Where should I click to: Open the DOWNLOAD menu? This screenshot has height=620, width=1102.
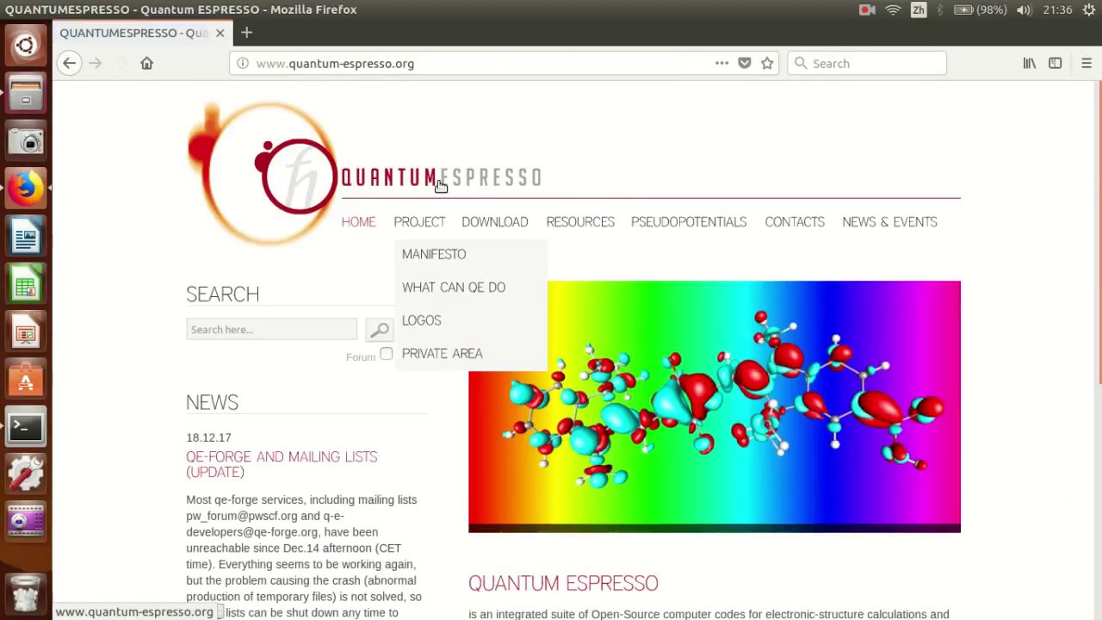(x=495, y=222)
